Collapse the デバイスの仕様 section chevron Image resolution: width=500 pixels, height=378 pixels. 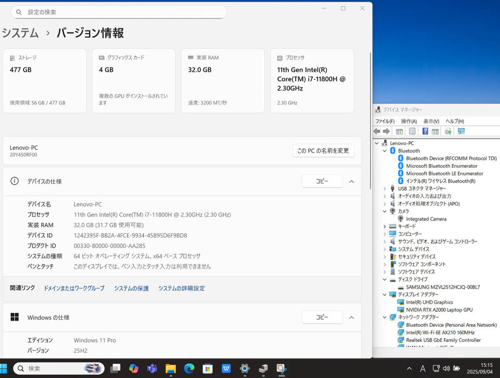pyautogui.click(x=351, y=182)
